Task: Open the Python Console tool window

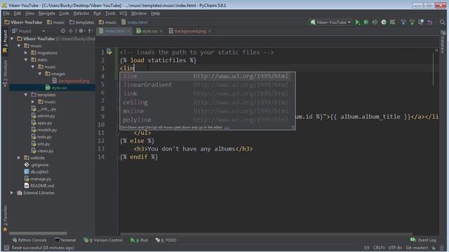Action: click(x=29, y=240)
